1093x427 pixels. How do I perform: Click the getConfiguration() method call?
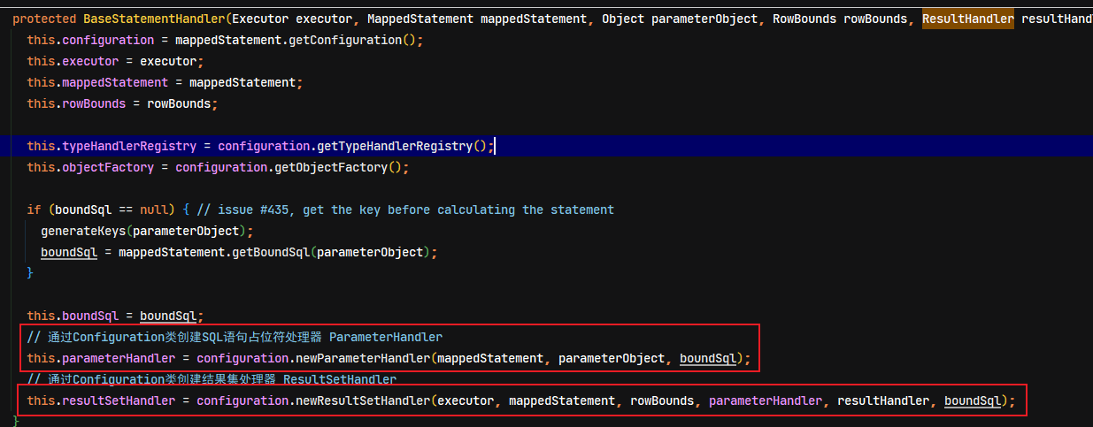click(352, 40)
